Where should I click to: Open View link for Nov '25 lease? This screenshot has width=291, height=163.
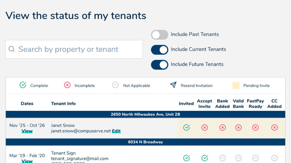point(27,131)
